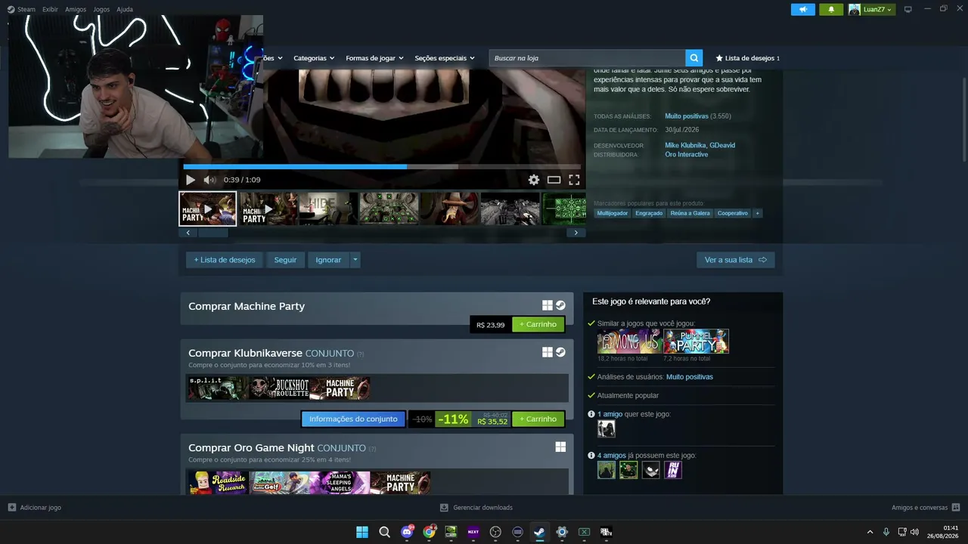Viewport: 968px width, 544px height.
Task: Play the game trailer video
Action: [191, 180]
